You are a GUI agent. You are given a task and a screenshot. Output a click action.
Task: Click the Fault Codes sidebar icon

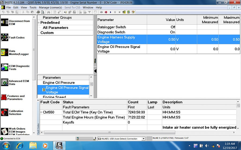click(5, 38)
